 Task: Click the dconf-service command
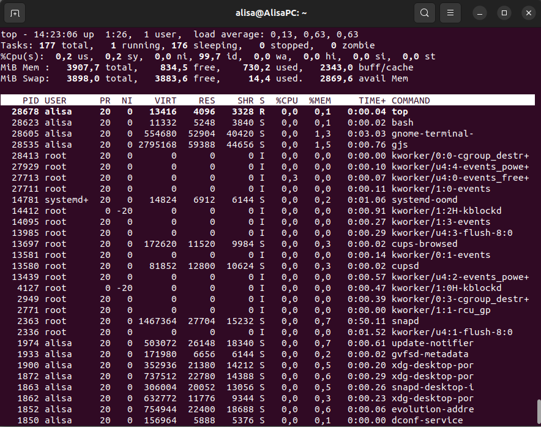point(427,420)
